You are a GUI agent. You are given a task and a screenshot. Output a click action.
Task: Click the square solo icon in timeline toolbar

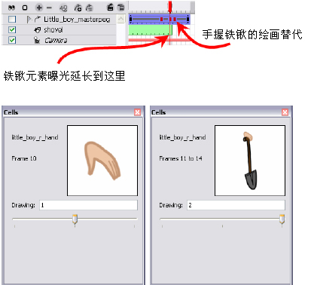[25, 8]
